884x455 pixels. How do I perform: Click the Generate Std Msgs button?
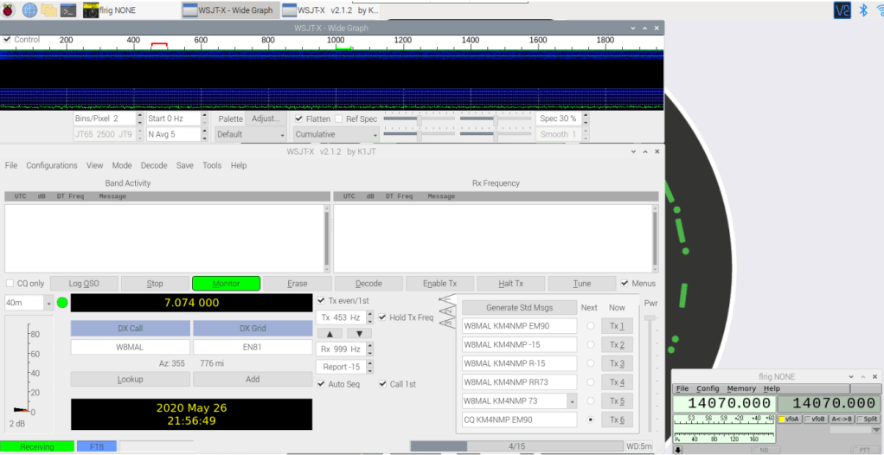pyautogui.click(x=519, y=307)
